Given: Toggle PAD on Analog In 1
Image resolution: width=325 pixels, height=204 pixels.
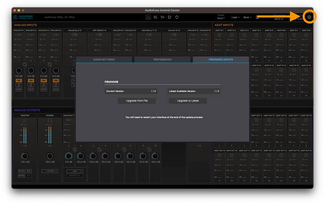Looking at the screenshot, I should click(19, 80).
